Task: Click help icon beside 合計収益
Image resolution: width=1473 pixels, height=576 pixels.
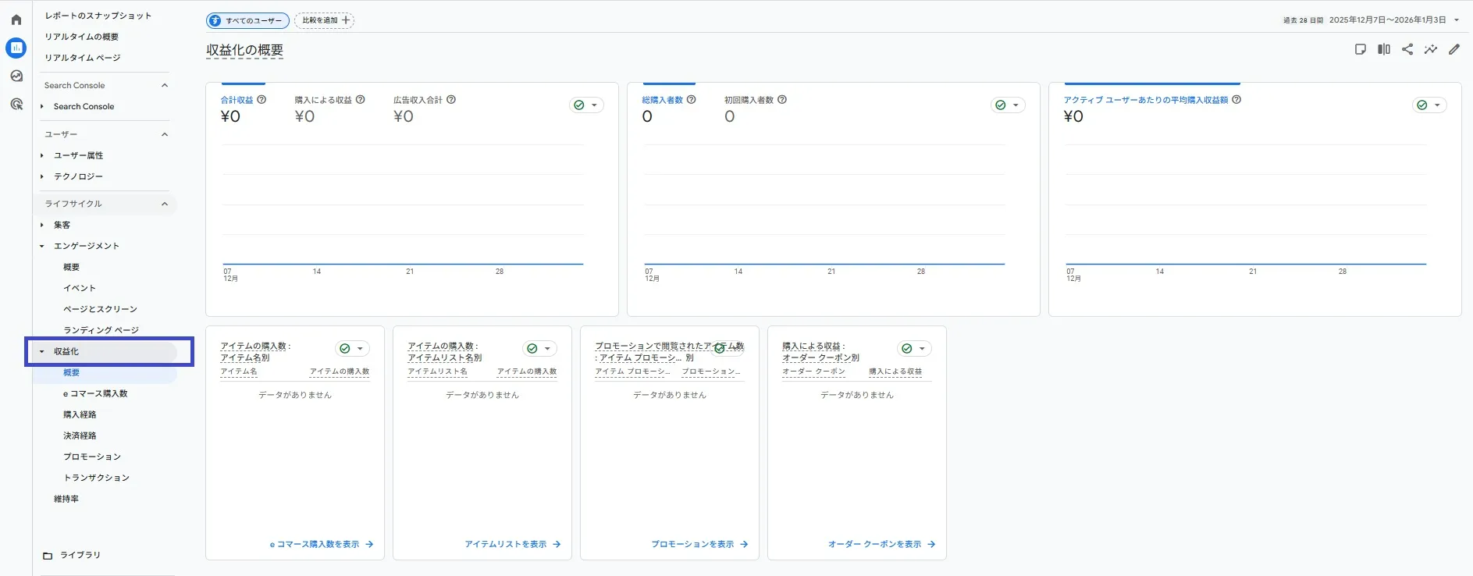Action: [262, 100]
